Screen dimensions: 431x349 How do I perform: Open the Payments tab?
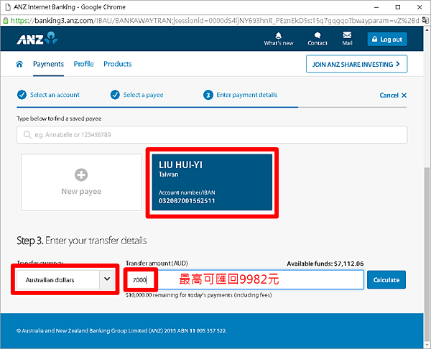tap(48, 64)
